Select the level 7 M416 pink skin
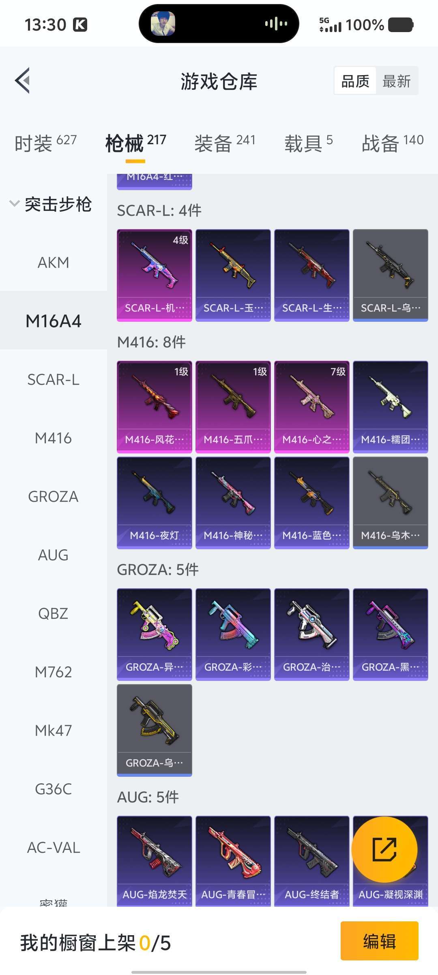 [311, 407]
